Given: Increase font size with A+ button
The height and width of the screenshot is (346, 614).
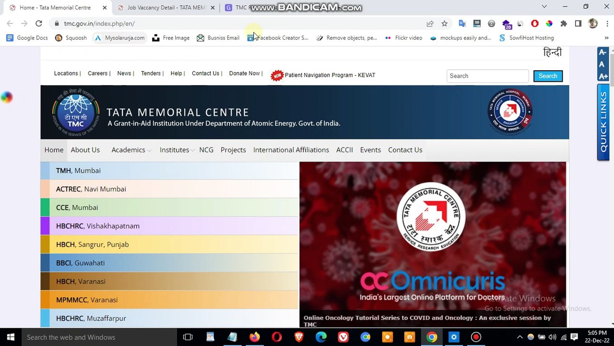Looking at the screenshot, I should pos(603,76).
